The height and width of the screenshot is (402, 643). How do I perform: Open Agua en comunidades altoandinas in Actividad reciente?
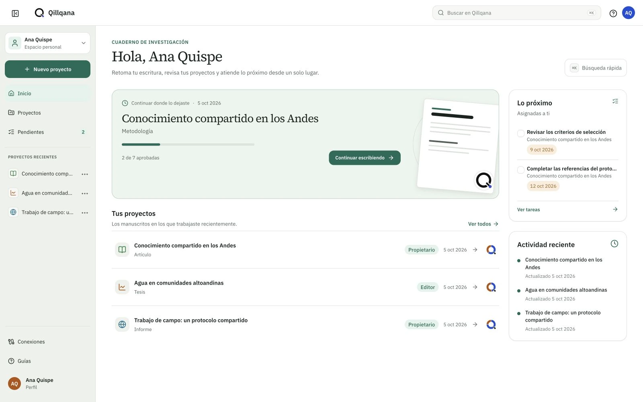[566, 290]
